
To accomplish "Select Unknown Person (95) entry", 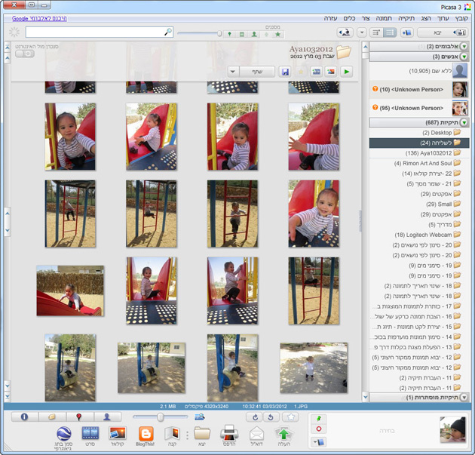I will [419, 108].
